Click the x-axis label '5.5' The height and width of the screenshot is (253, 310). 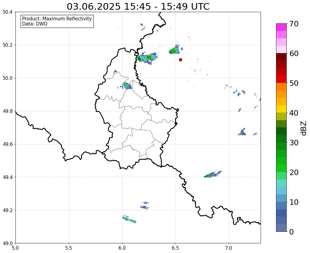pyautogui.click(x=69, y=248)
